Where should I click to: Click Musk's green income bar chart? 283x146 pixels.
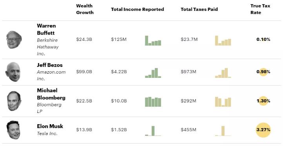153,131
